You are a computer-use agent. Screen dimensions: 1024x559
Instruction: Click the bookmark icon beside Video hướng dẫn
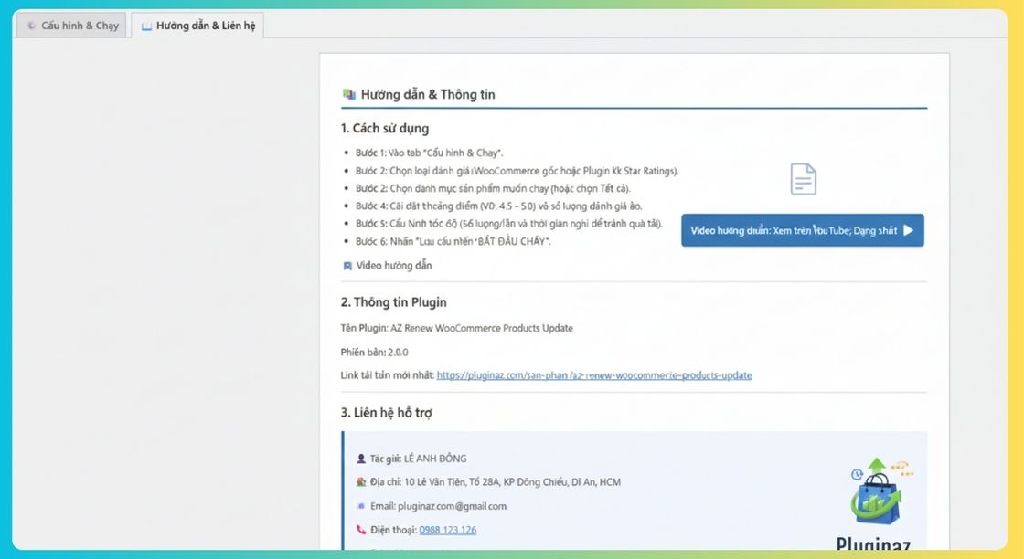[347, 265]
